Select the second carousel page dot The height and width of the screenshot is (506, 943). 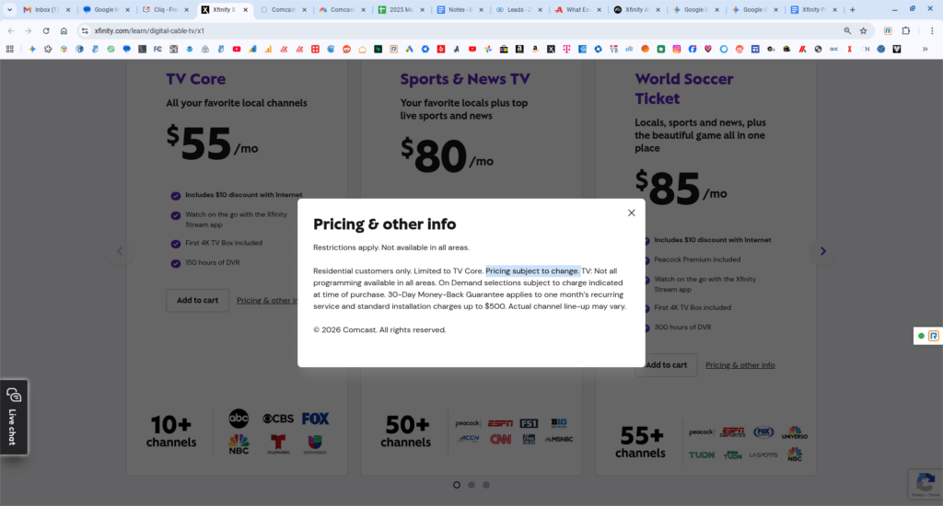(471, 484)
